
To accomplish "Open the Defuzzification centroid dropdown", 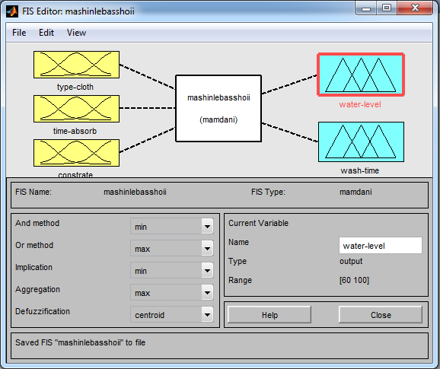I will point(172,314).
